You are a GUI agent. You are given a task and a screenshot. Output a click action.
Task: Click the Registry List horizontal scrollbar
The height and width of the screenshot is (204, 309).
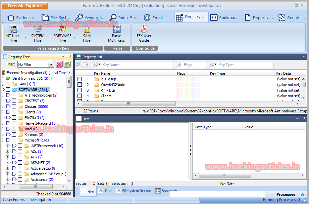[129, 103]
